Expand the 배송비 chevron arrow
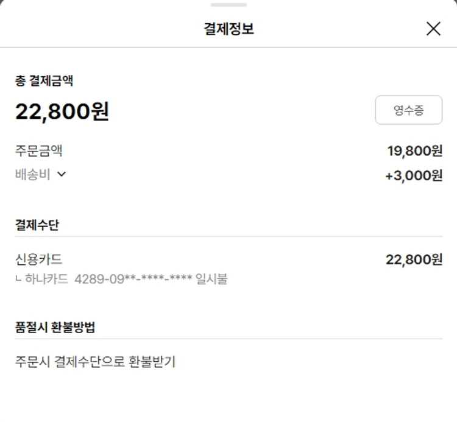This screenshot has height=422, width=457. click(x=61, y=174)
